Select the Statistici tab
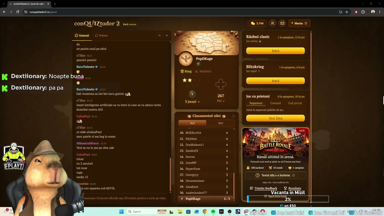This screenshot has height=216, width=384. click(x=203, y=71)
